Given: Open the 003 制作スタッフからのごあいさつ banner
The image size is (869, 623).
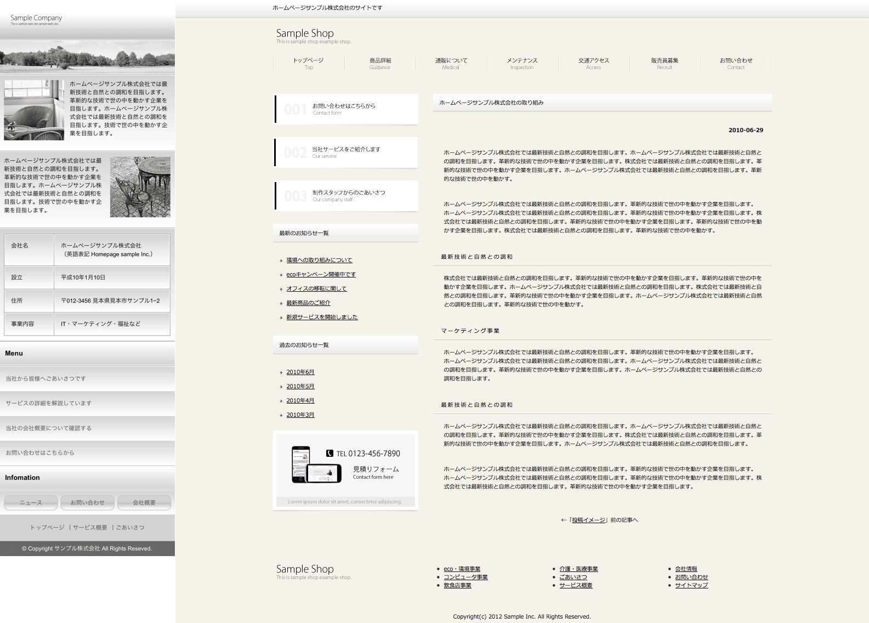Looking at the screenshot, I should [346, 196].
